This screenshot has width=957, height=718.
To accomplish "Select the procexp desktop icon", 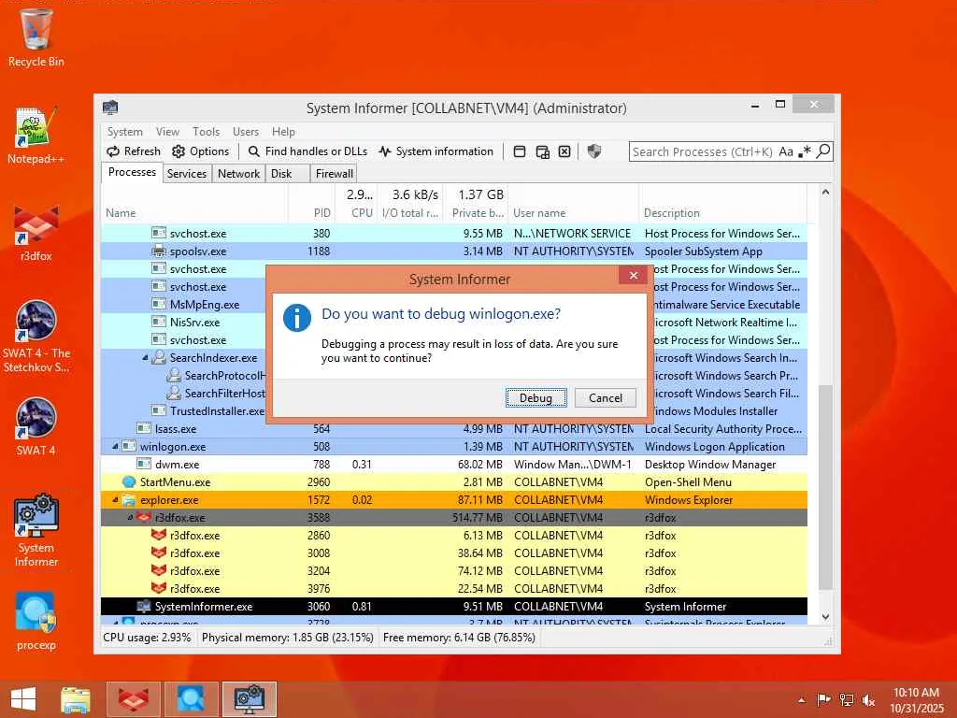I will click(36, 622).
